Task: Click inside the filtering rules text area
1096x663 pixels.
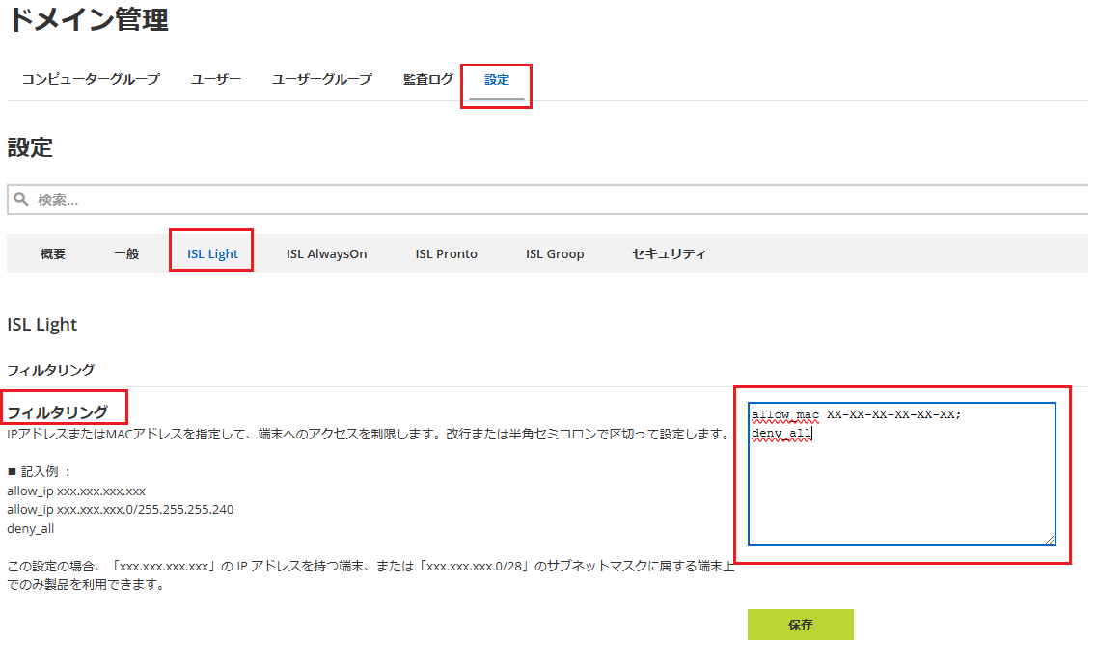Action: point(902,474)
